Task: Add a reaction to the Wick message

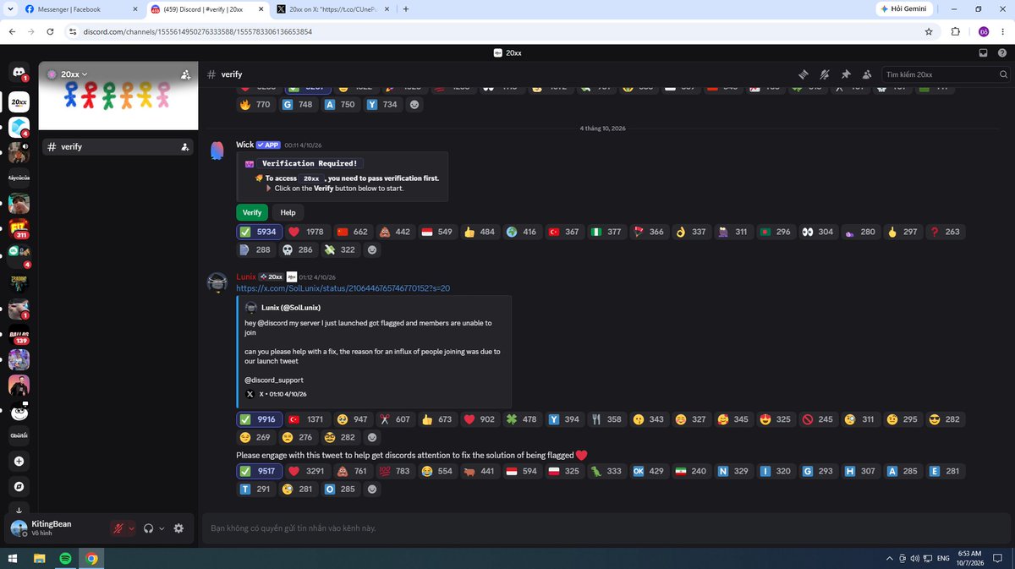Action: [372, 250]
